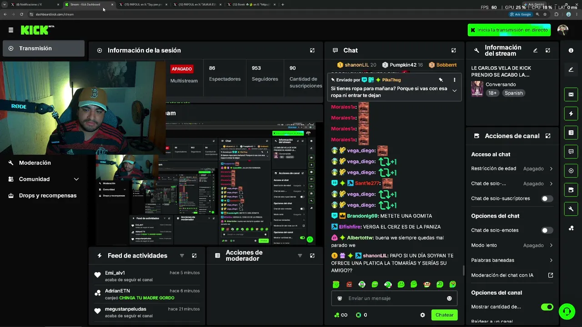Disable Mostrar cantidad de switch

pyautogui.click(x=547, y=307)
